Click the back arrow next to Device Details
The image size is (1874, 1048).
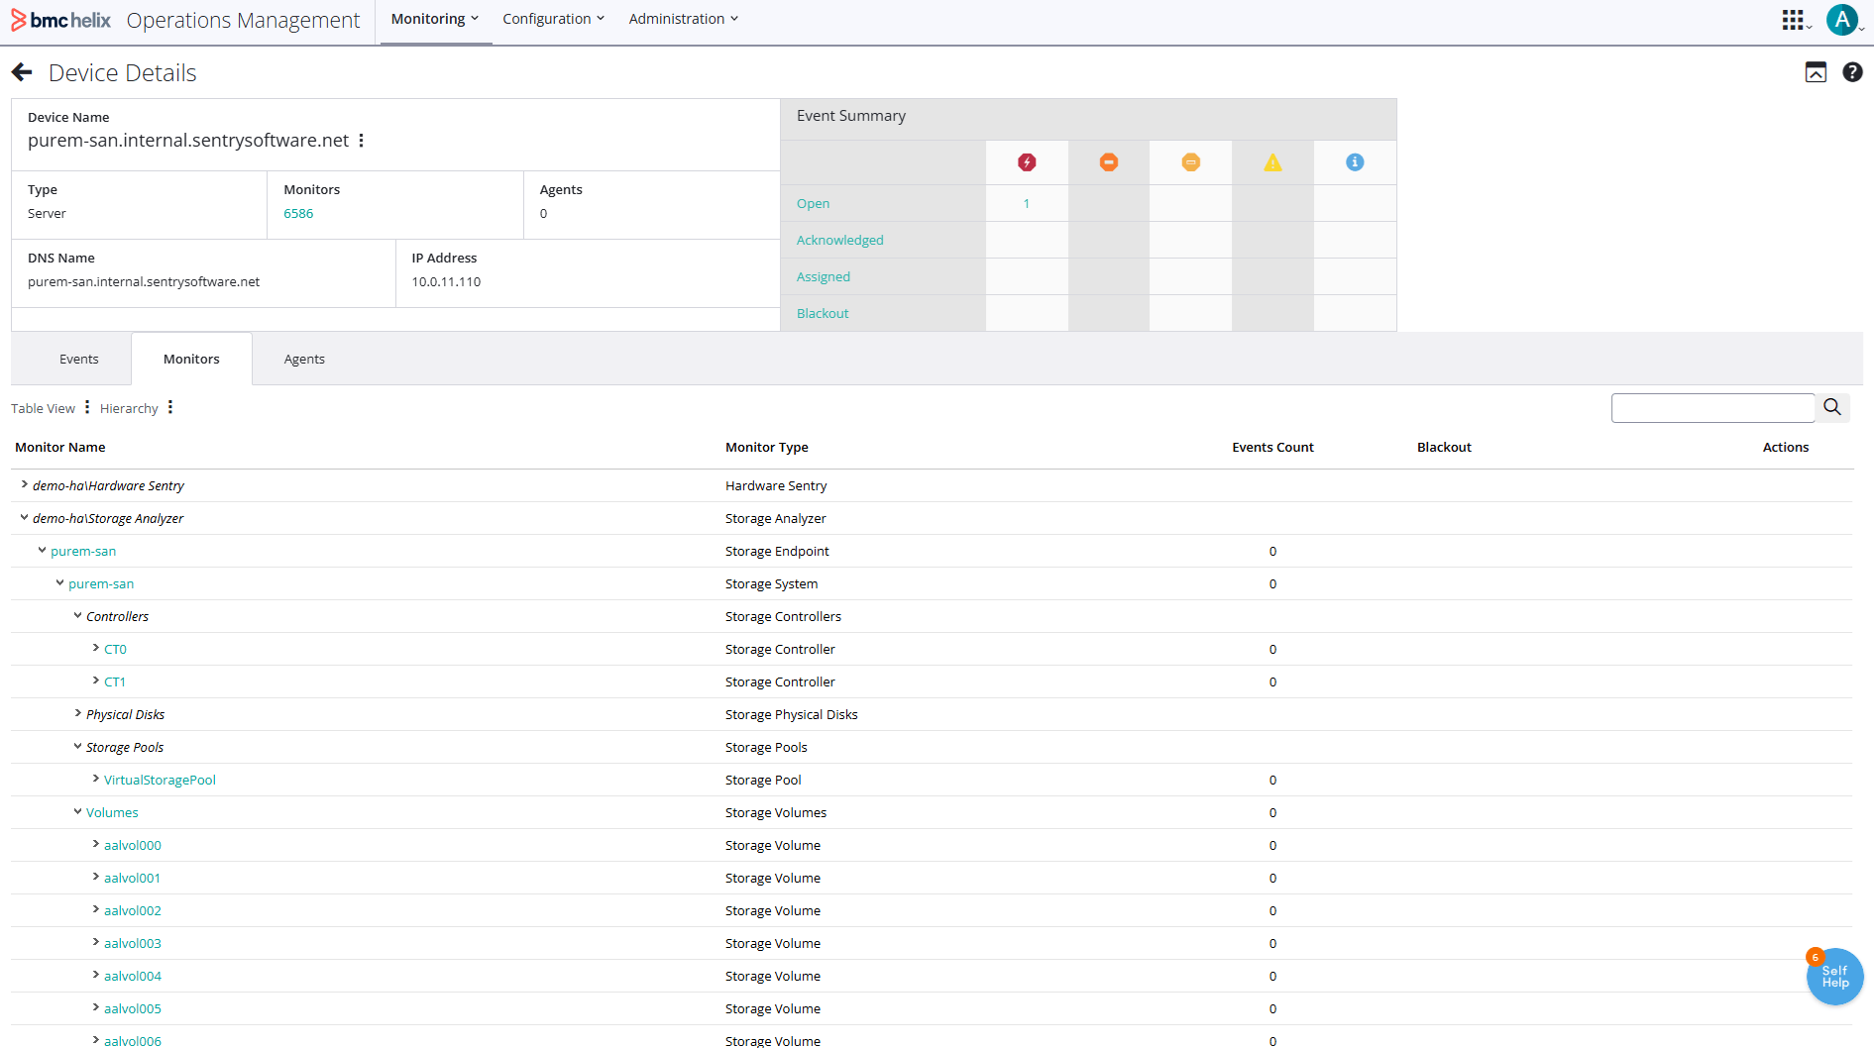pos(22,72)
